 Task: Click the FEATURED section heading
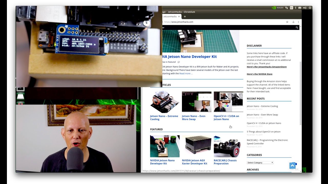tap(156, 129)
